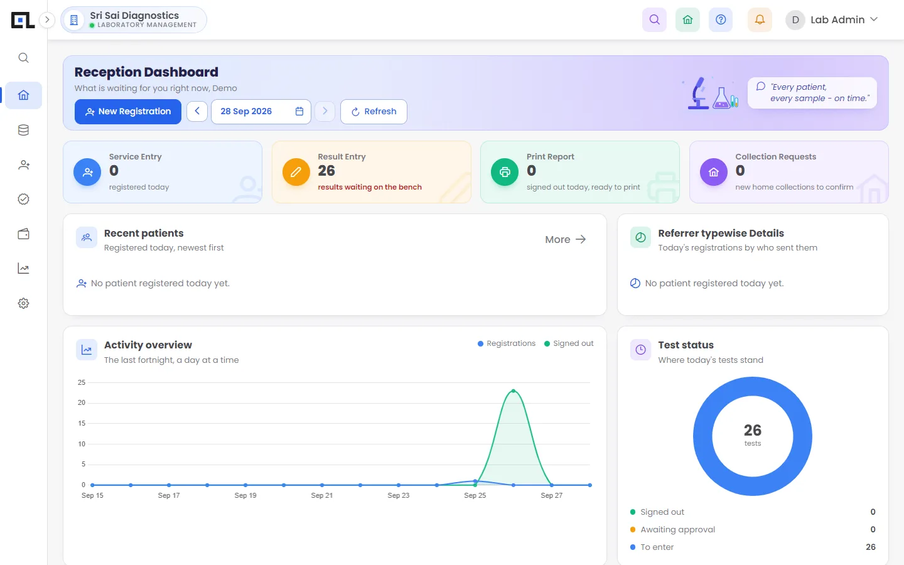This screenshot has width=904, height=565.
Task: Click the Sep 25 label on the chart axis
Action: point(475,495)
